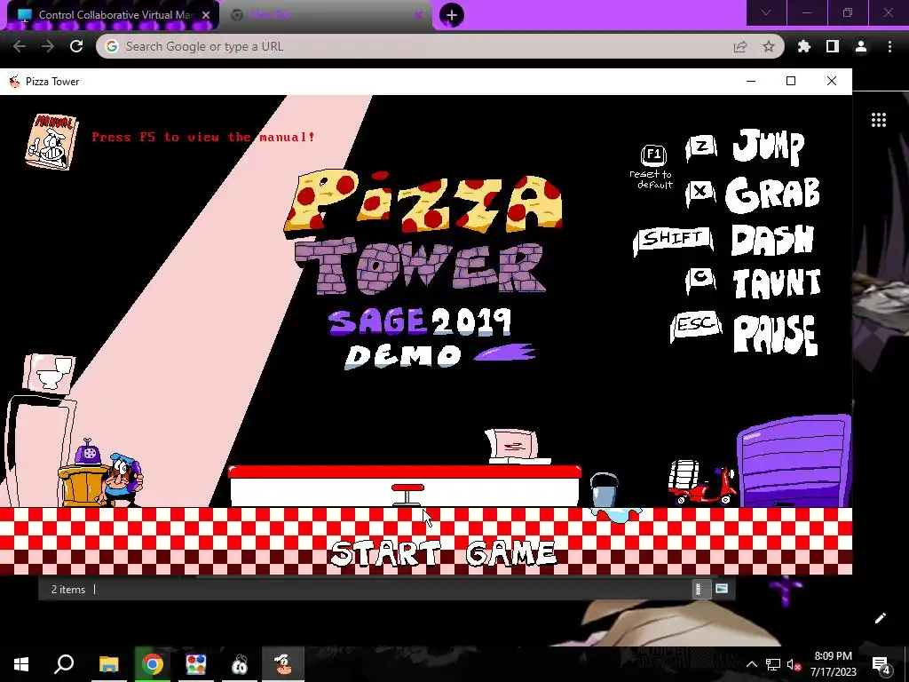Viewport: 909px width, 682px height.
Task: Go forward in Chrome
Action: point(48,46)
